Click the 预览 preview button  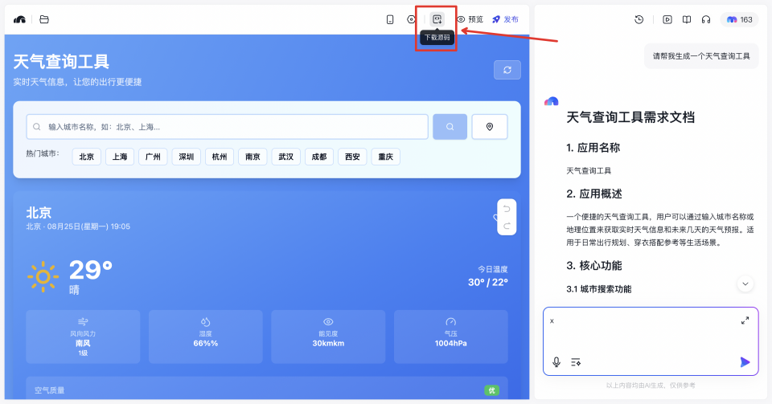pos(470,19)
